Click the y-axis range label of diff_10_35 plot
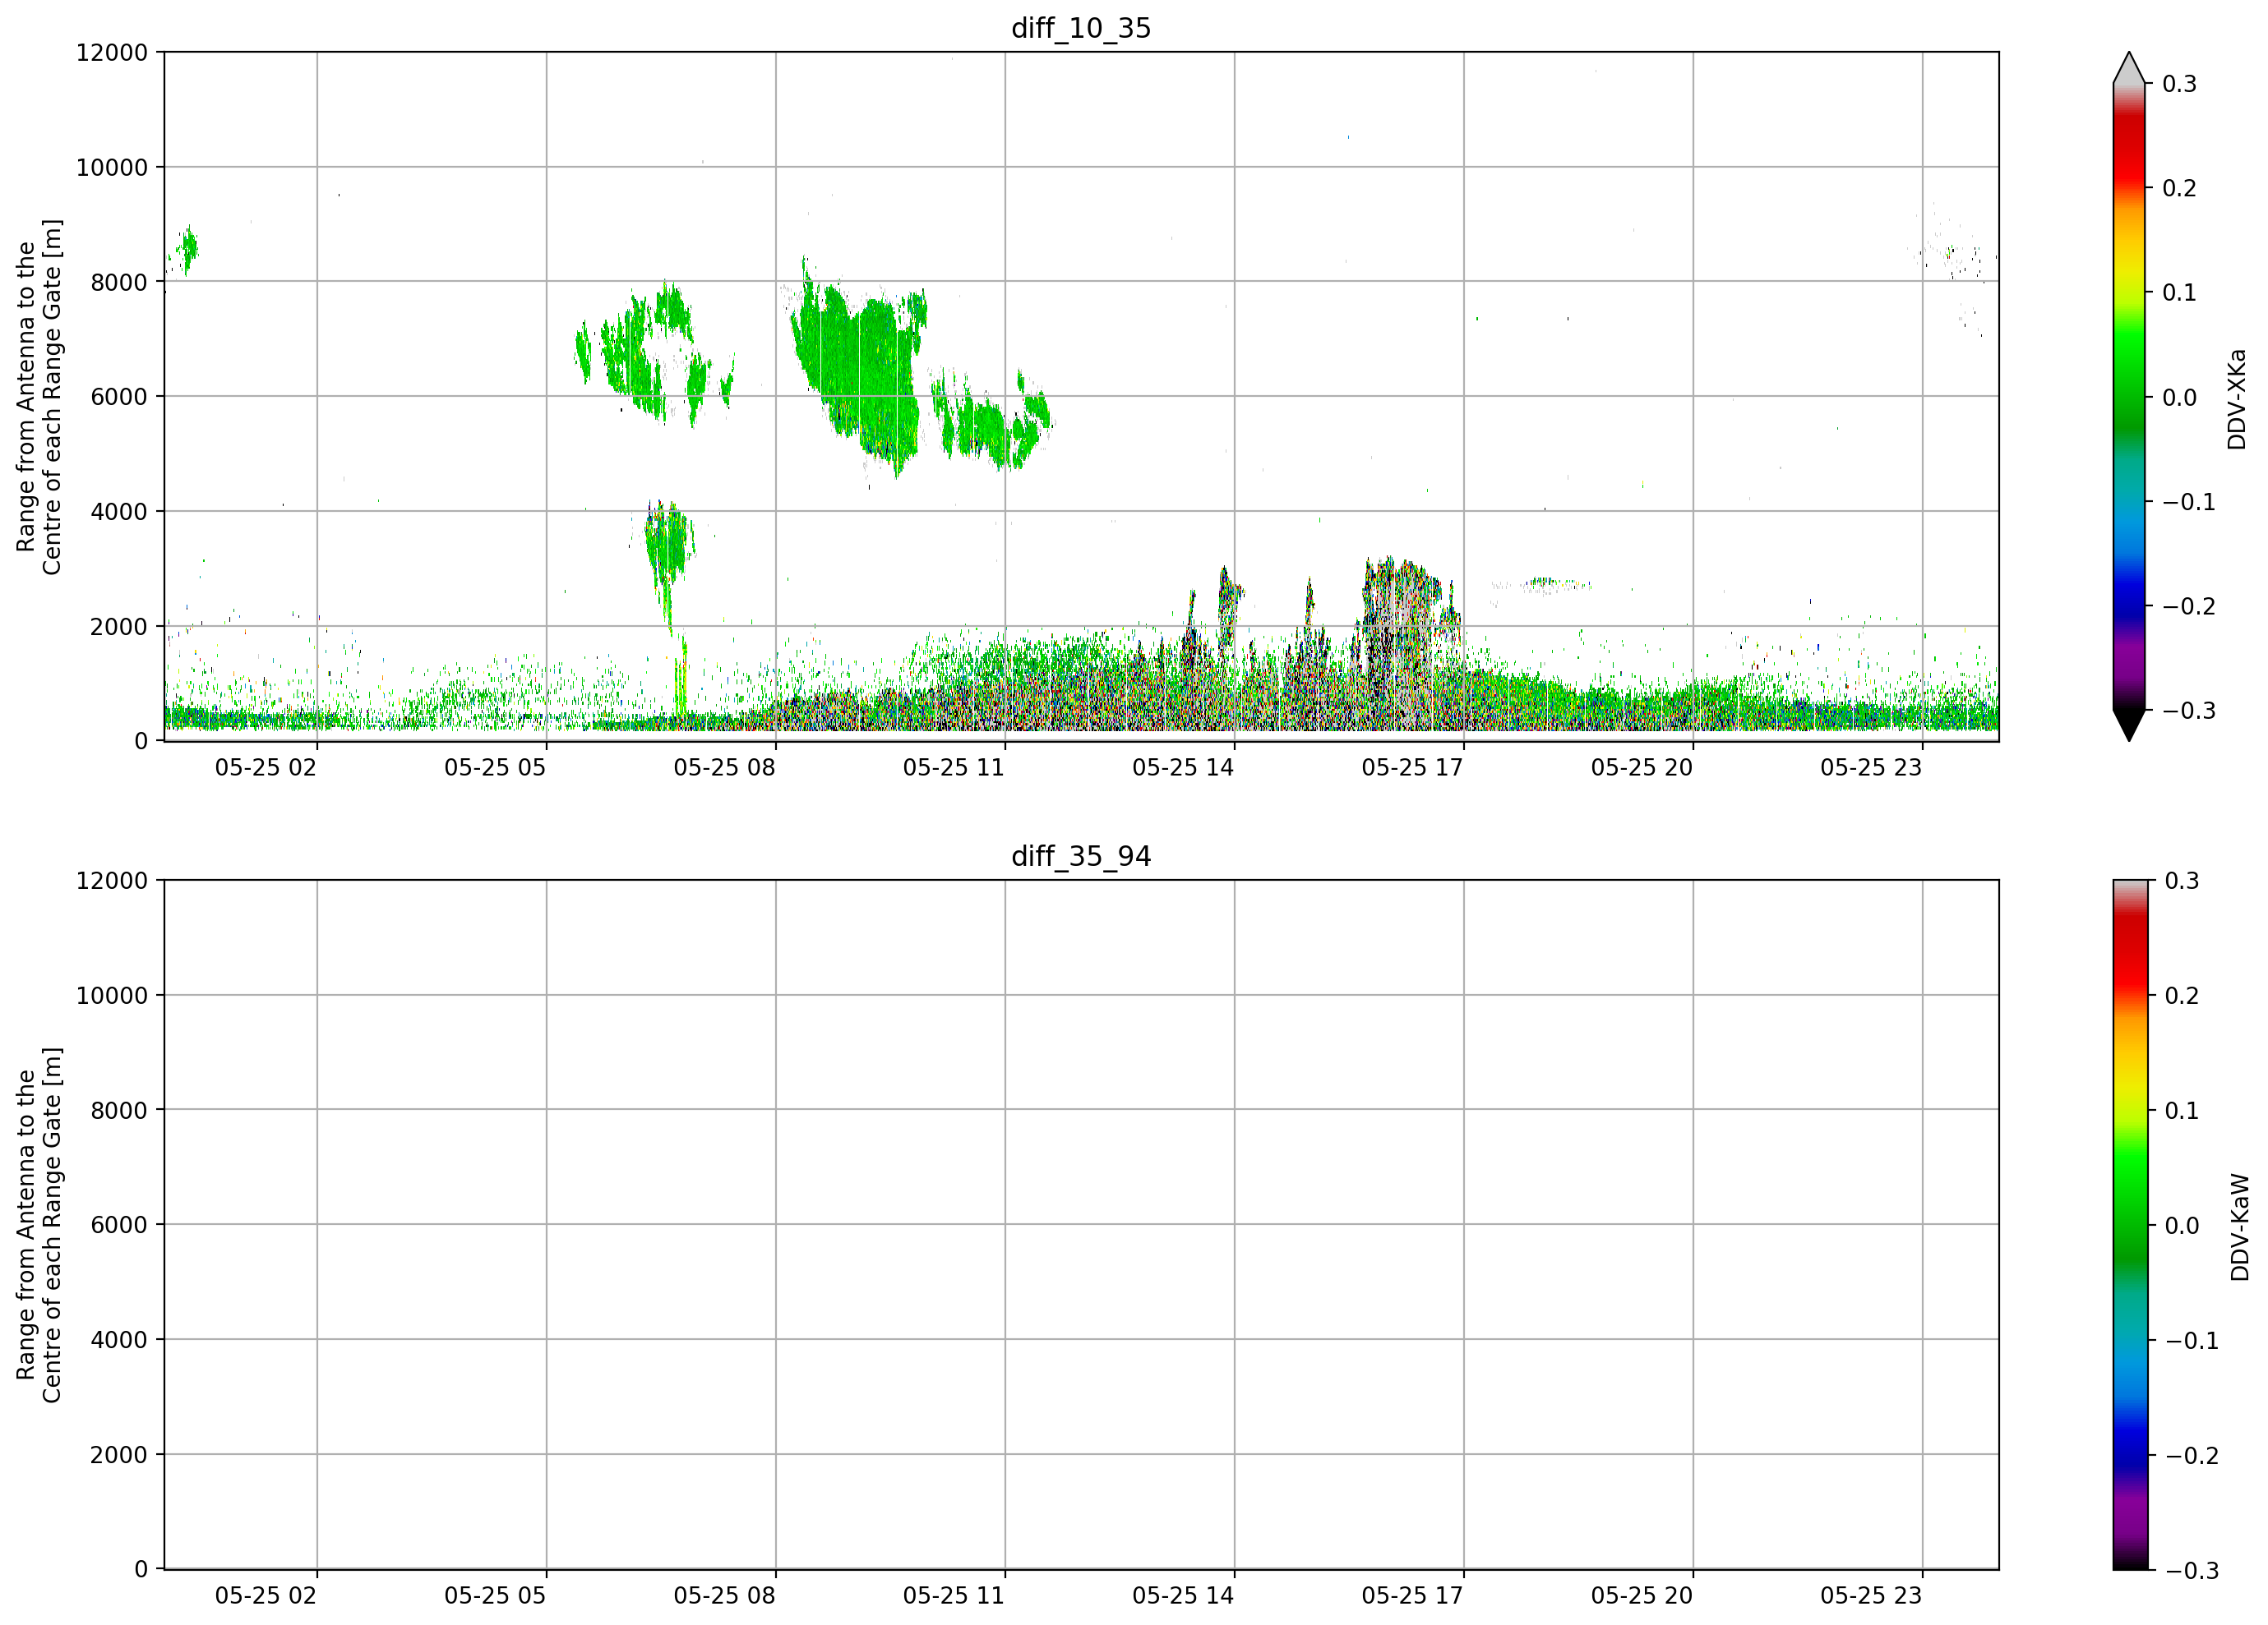 (x=39, y=397)
